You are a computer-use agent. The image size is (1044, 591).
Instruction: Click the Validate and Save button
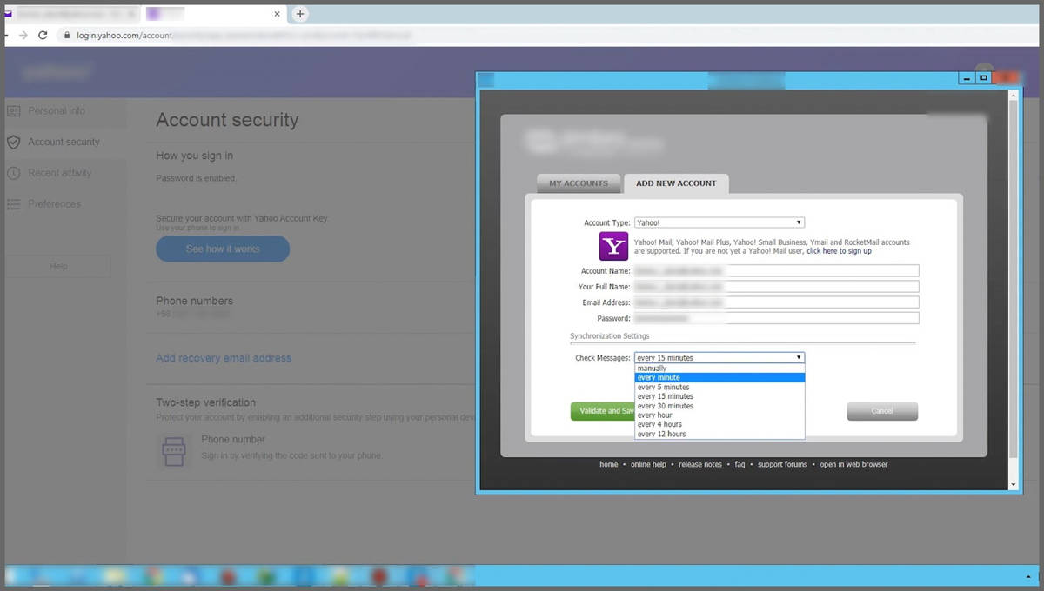pos(603,411)
